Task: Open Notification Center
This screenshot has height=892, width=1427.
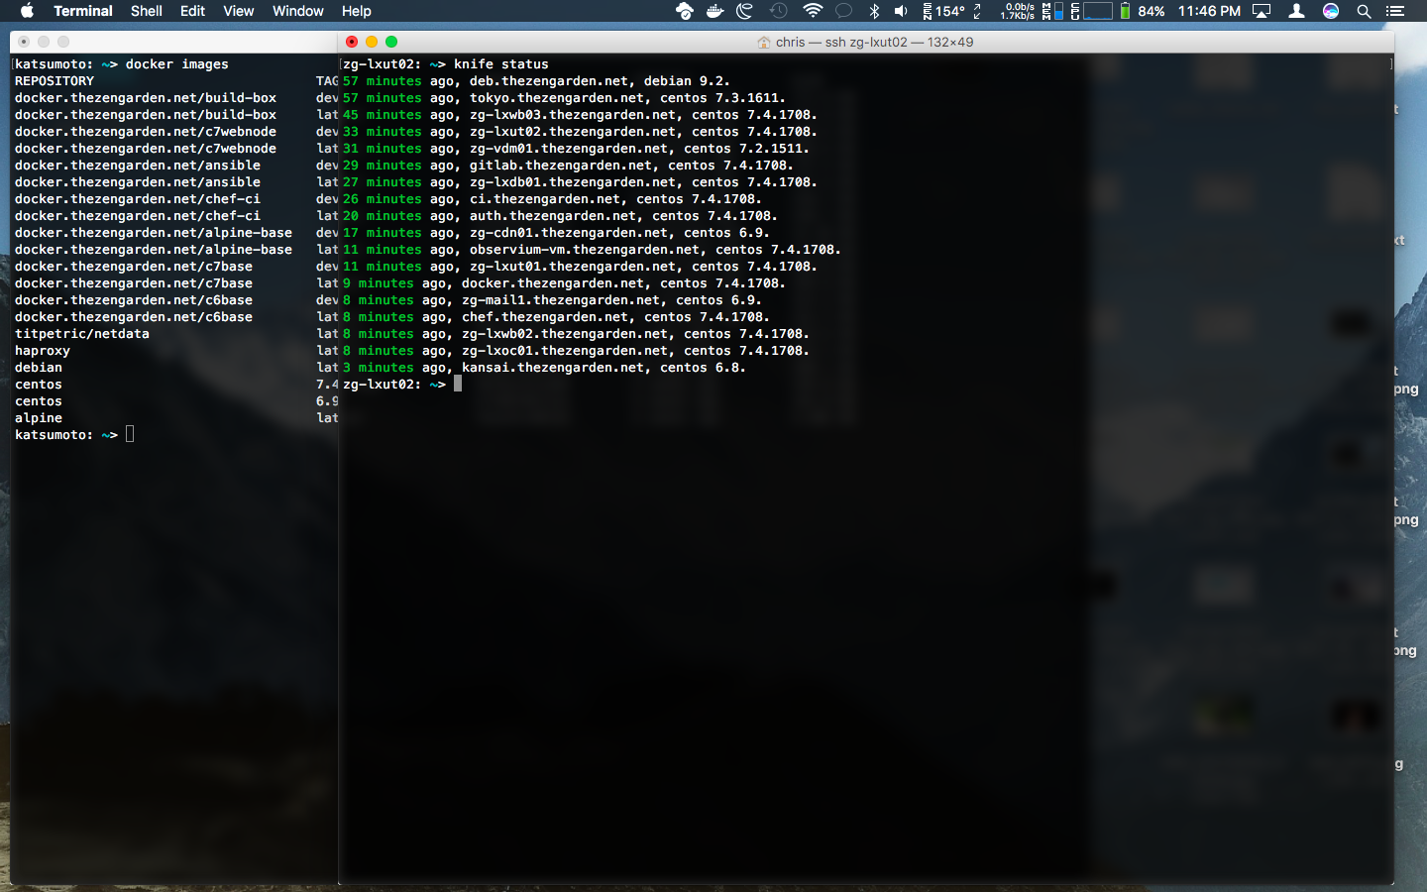Action: (1395, 11)
